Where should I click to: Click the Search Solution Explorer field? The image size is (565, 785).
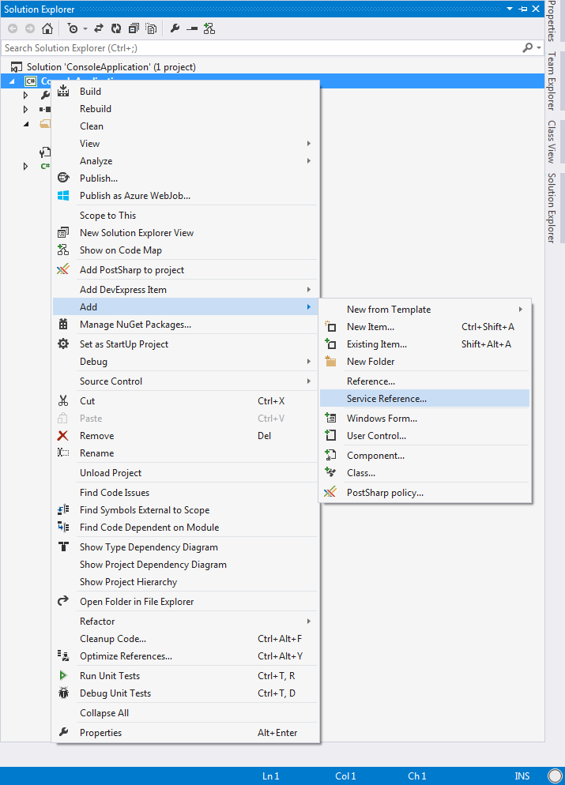click(261, 48)
